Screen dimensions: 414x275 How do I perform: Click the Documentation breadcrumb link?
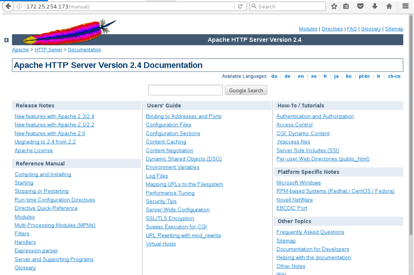pyautogui.click(x=85, y=50)
